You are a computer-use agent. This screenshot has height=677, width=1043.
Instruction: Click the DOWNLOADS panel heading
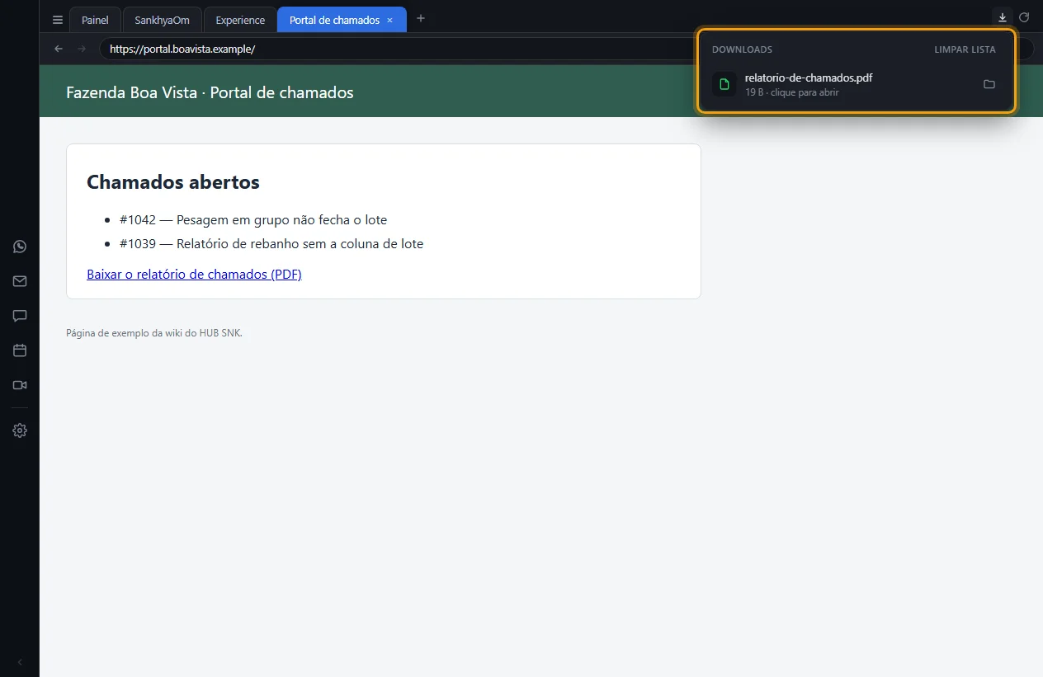(x=742, y=49)
